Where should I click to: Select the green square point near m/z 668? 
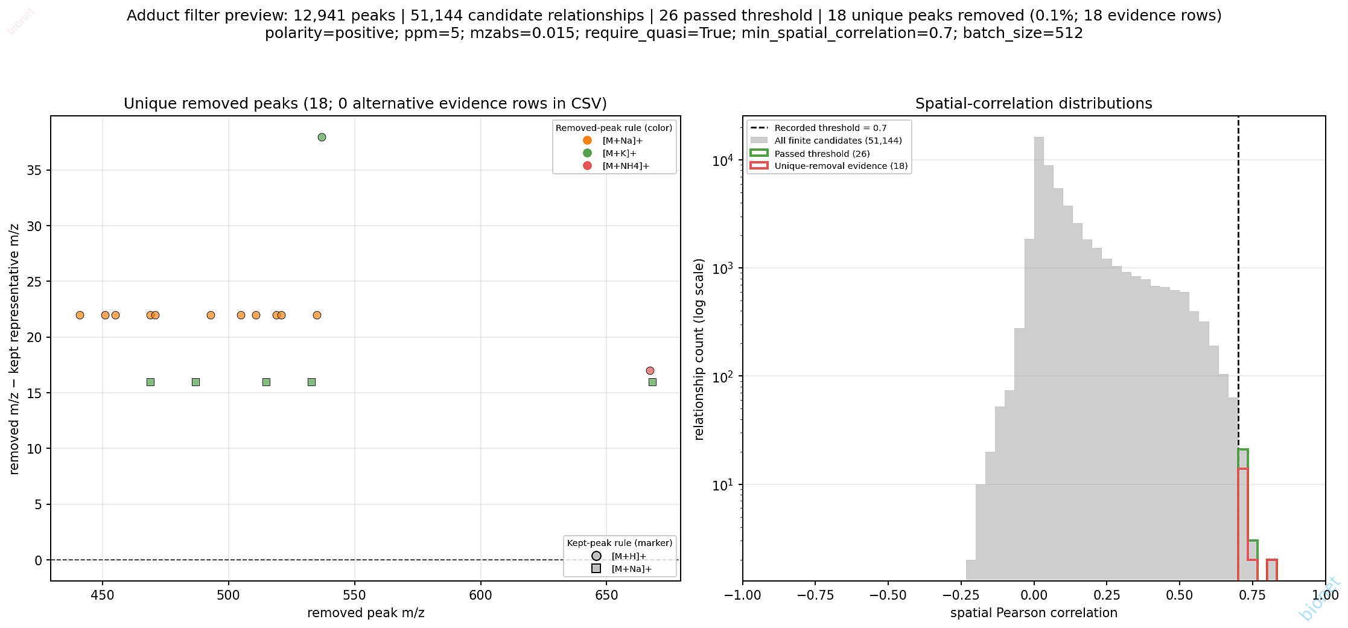pyautogui.click(x=652, y=382)
